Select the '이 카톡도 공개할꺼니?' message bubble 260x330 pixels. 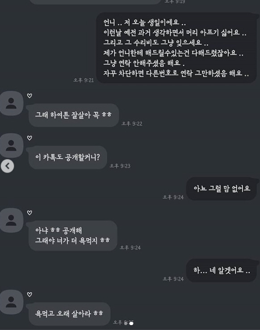pyautogui.click(x=67, y=157)
